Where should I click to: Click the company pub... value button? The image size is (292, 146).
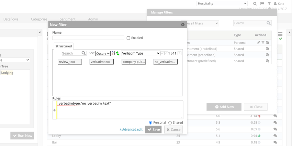point(134,62)
